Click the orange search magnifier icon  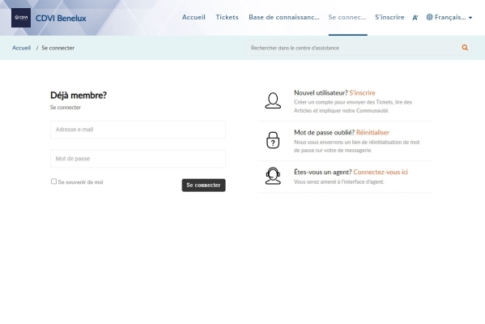[465, 48]
